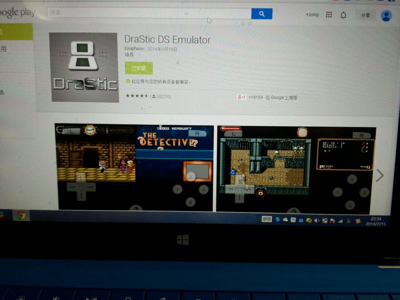Click the g+1 recommend button
Viewport: 400px width, 300px height.
point(241,97)
